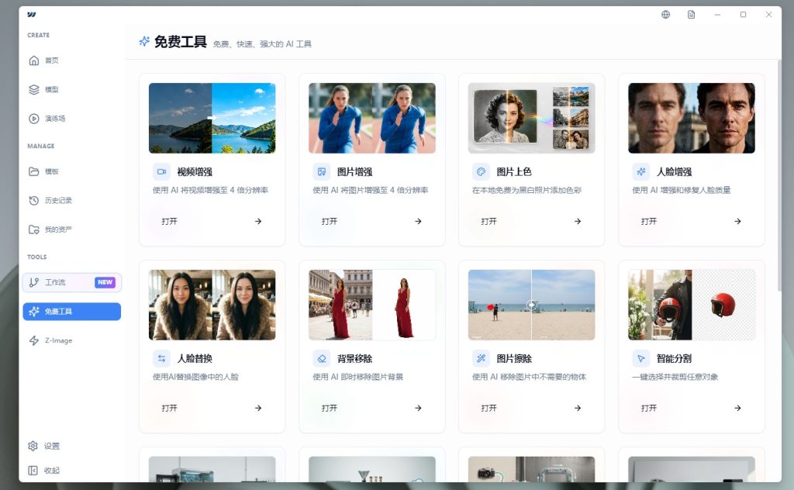794x490 pixels.
Task: Click the 免费工具 page title
Action: [180, 42]
